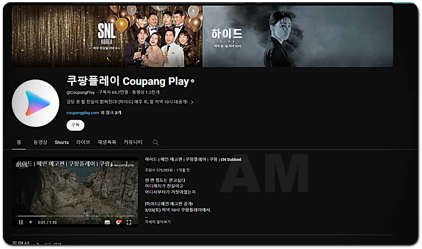The image size is (422, 249).
Task: Pause the trailer video playback
Action: [x=21, y=222]
